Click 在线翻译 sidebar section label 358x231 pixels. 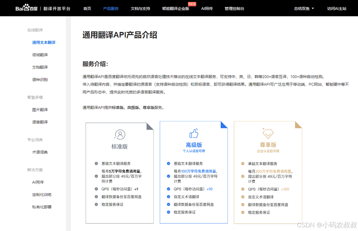click(x=35, y=30)
